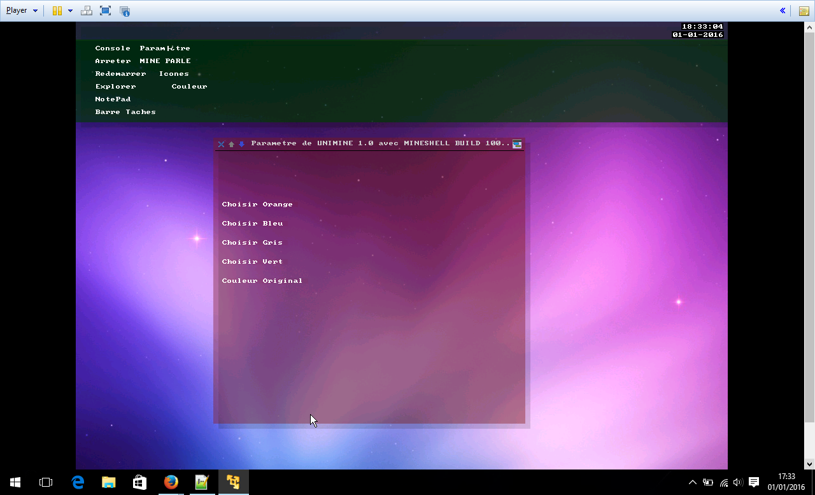
Task: Open the Wi-Fi network tray icon
Action: tap(724, 482)
